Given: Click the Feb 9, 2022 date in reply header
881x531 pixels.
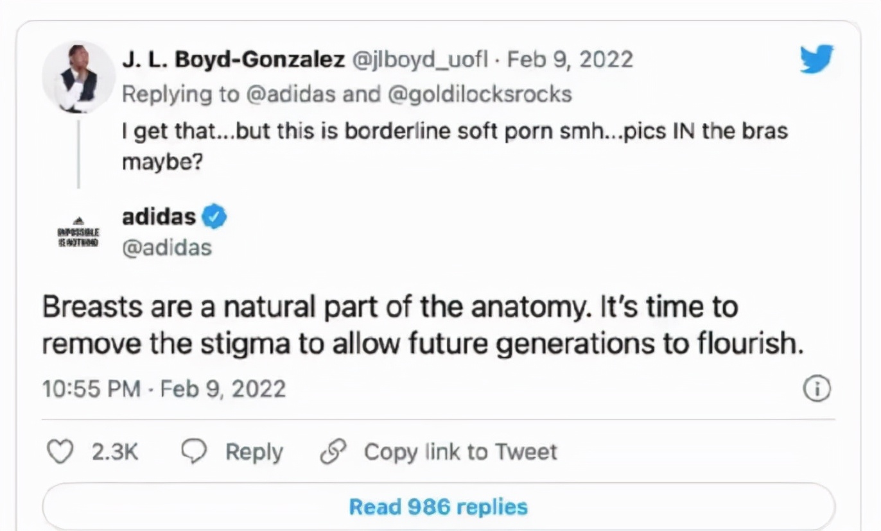Looking at the screenshot, I should click(x=570, y=60).
